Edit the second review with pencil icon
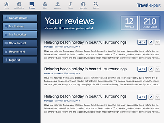164x123 pixels. click(151, 69)
